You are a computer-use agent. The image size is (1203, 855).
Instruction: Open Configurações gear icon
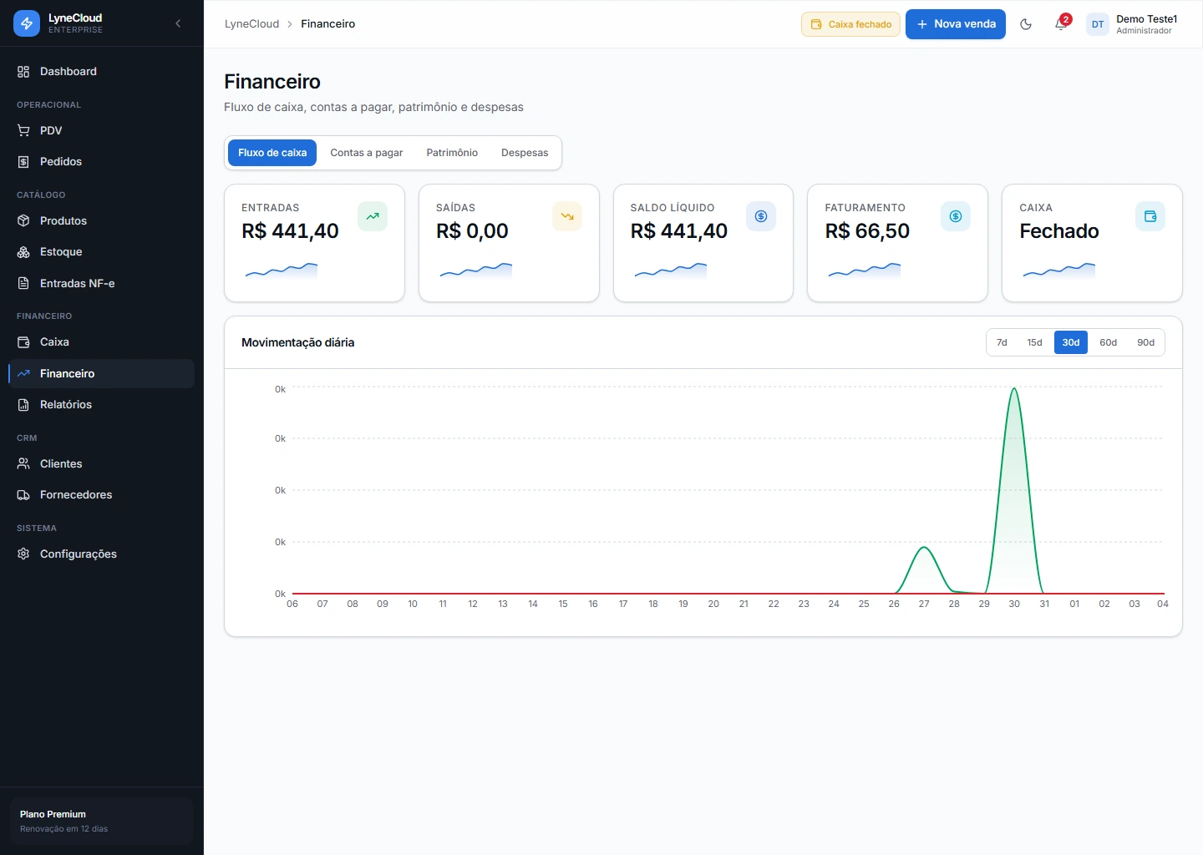pos(23,554)
